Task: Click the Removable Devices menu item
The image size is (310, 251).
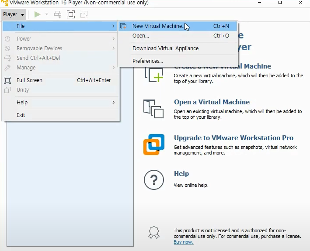Action: 60,48
